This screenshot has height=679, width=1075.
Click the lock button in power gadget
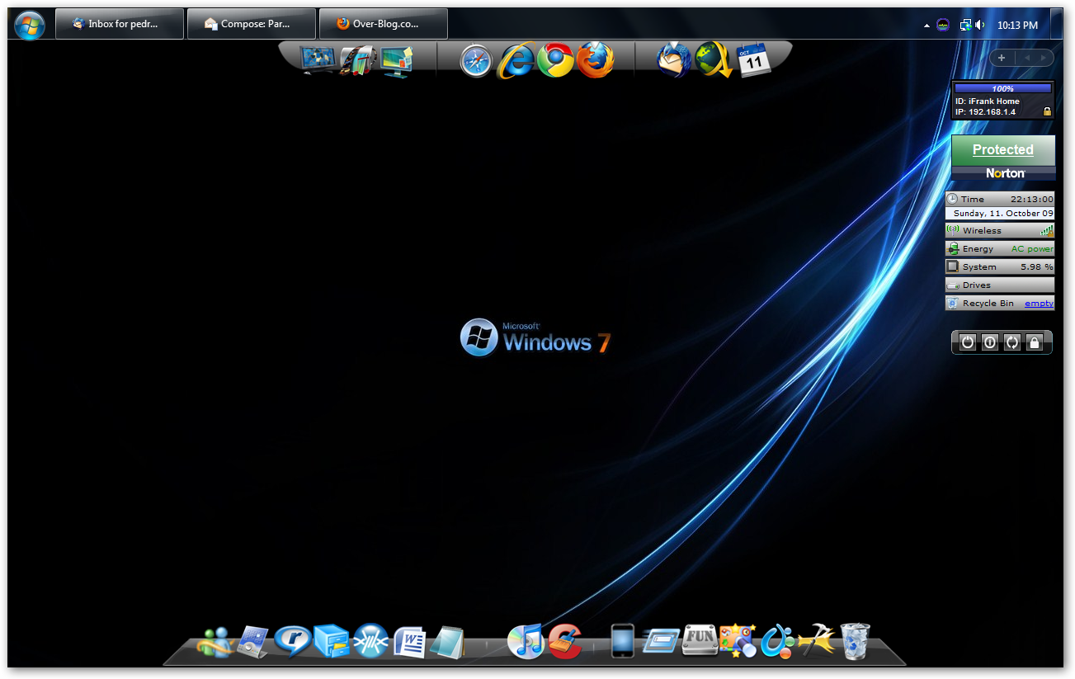(1035, 342)
